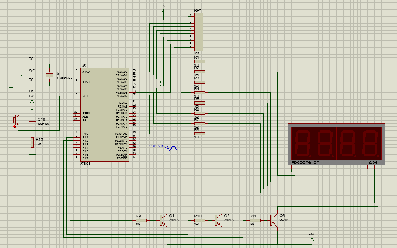Viewport: 397px width, 248px height.
Task: Click the 2N2905 label under Q3
Action: (284, 220)
